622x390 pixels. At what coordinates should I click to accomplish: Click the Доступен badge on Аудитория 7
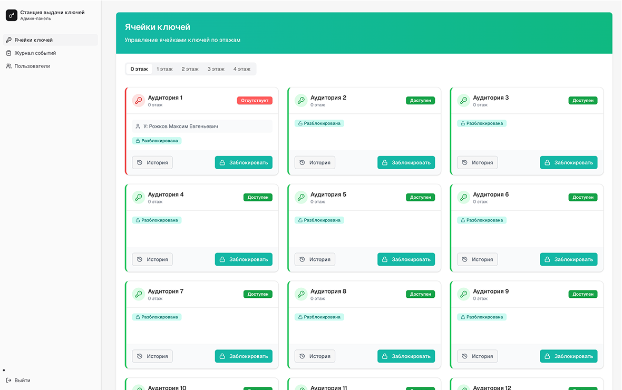pyautogui.click(x=258, y=294)
